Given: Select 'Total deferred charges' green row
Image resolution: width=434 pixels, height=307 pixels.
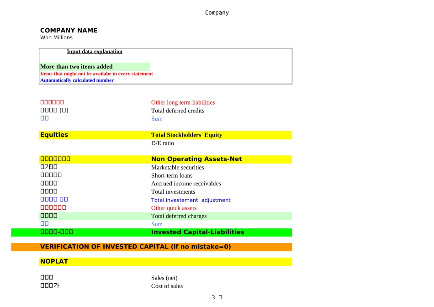Looking at the screenshot, I should click(x=165, y=216).
